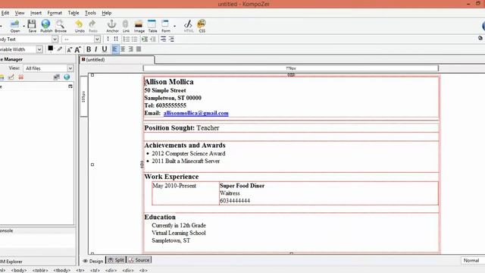Open the Normal mode selector at bottom right
The height and width of the screenshot is (273, 485).
[473, 261]
